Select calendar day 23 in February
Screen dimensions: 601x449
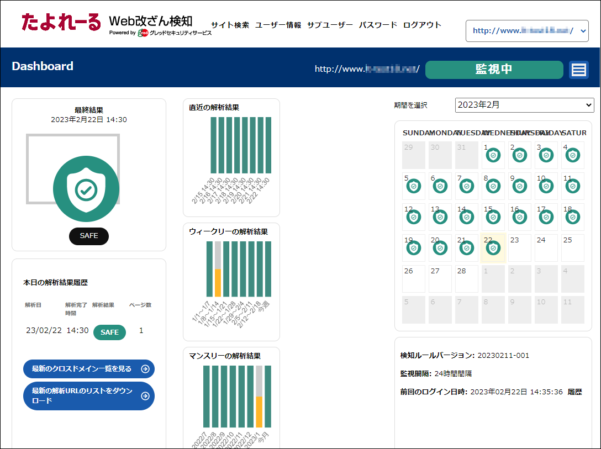(x=520, y=248)
